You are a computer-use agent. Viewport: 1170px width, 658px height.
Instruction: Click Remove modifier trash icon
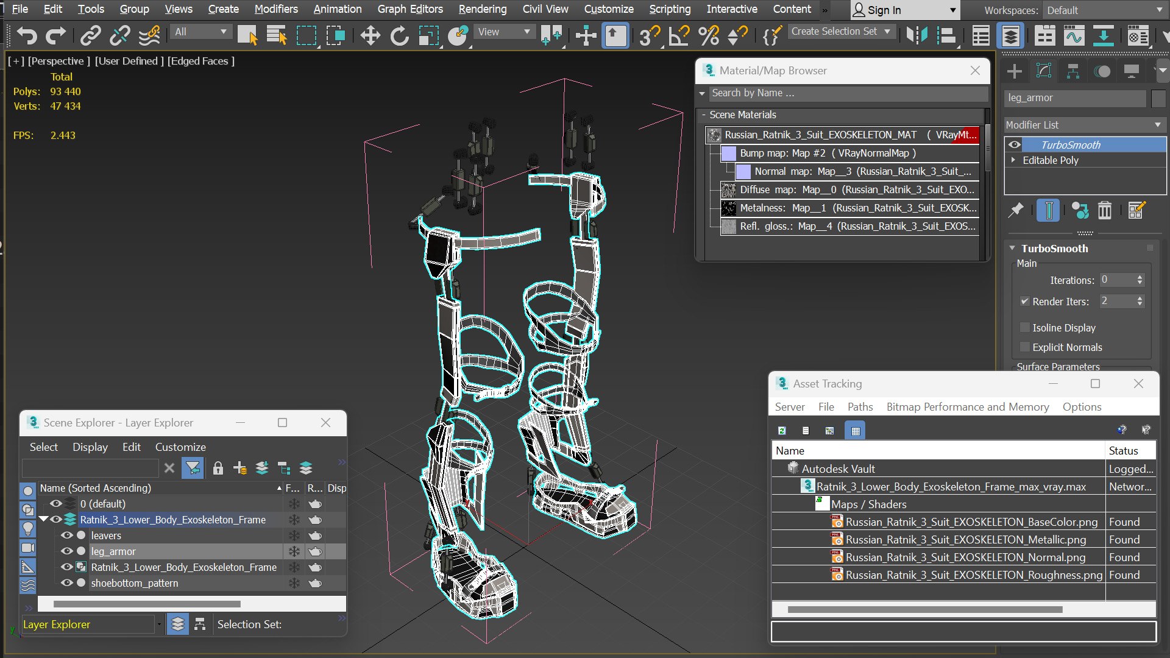click(x=1104, y=211)
